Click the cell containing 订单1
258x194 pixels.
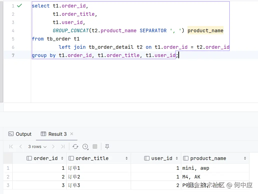pyautogui.click(x=99, y=168)
